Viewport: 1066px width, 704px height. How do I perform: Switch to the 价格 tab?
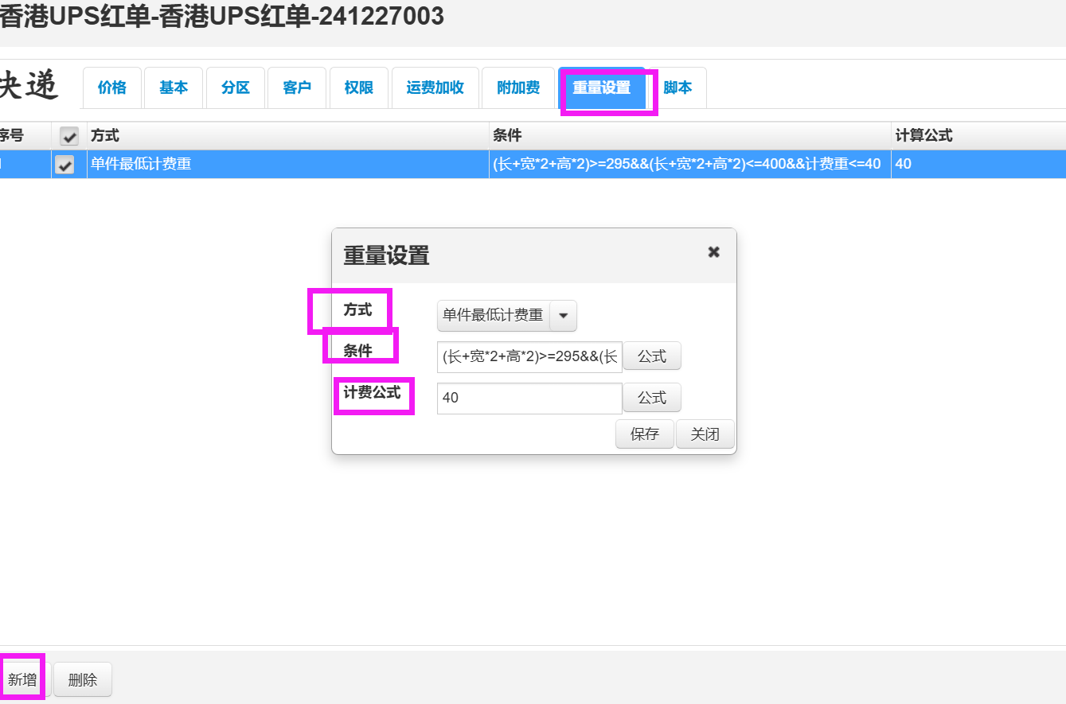[112, 88]
